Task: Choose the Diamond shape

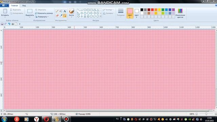Action: click(82, 13)
